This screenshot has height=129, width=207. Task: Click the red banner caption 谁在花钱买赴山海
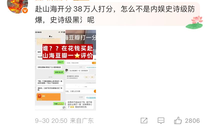point(67,52)
